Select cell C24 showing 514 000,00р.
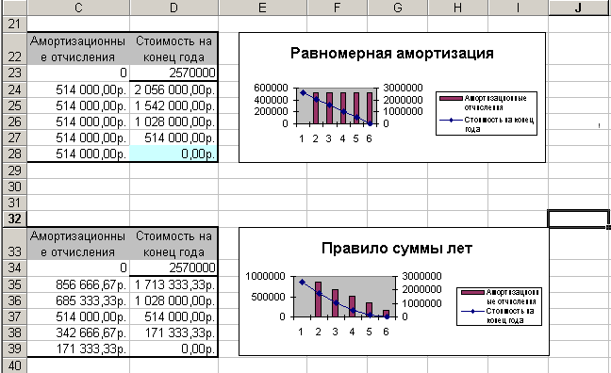This screenshot has height=373, width=611. pos(78,89)
